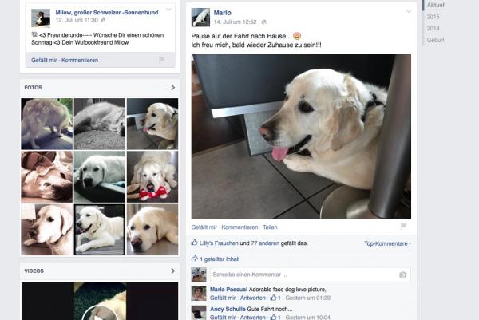Open photo of dog lying on dark bed

coord(100,176)
